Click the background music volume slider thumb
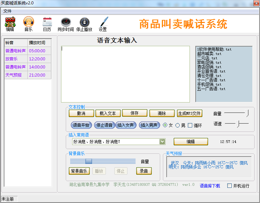The height and width of the screenshot is (203, 260). coord(89,161)
